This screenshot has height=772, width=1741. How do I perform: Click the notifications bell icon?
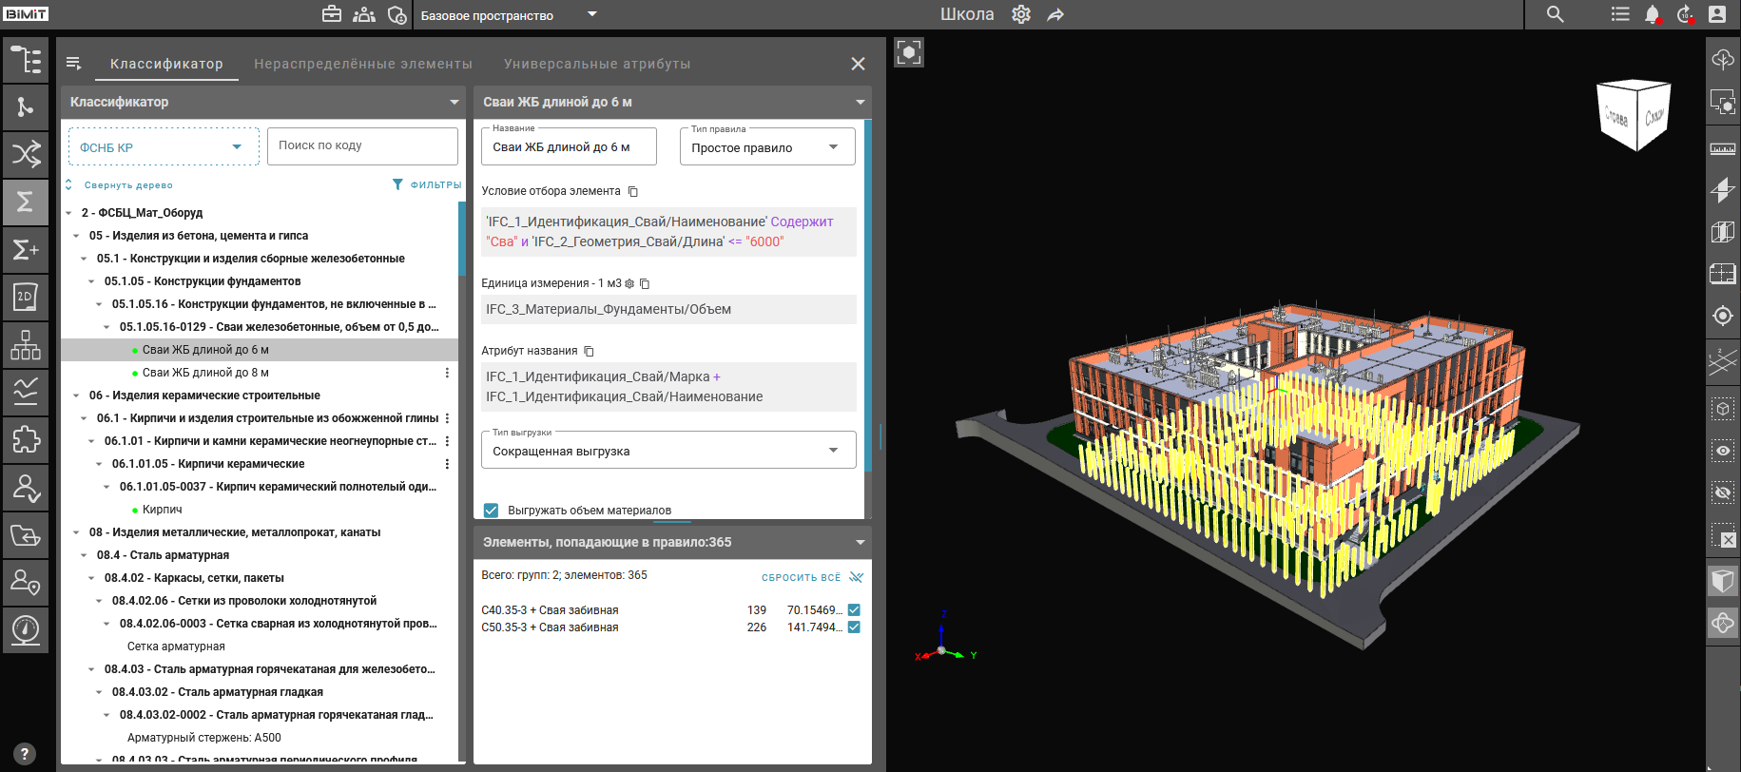click(1653, 14)
